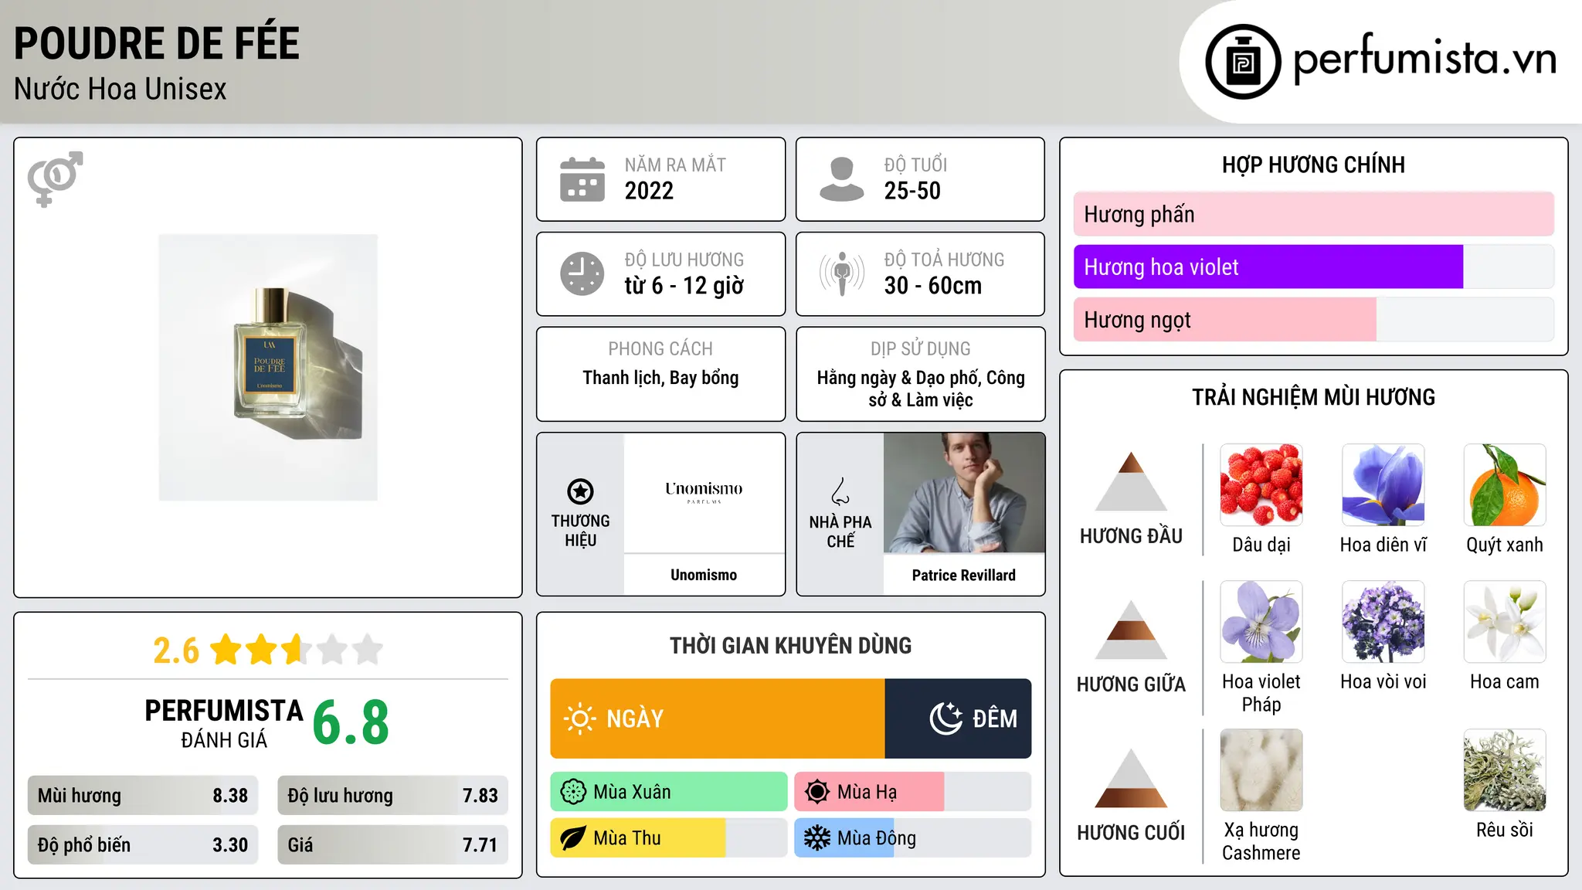Click the sun icon in the NGÀY bar
The image size is (1582, 890).
coord(579,718)
